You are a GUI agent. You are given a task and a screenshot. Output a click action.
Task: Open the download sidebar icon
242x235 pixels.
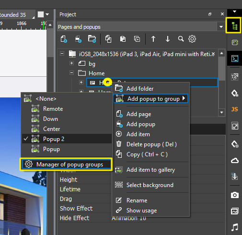click(x=235, y=176)
